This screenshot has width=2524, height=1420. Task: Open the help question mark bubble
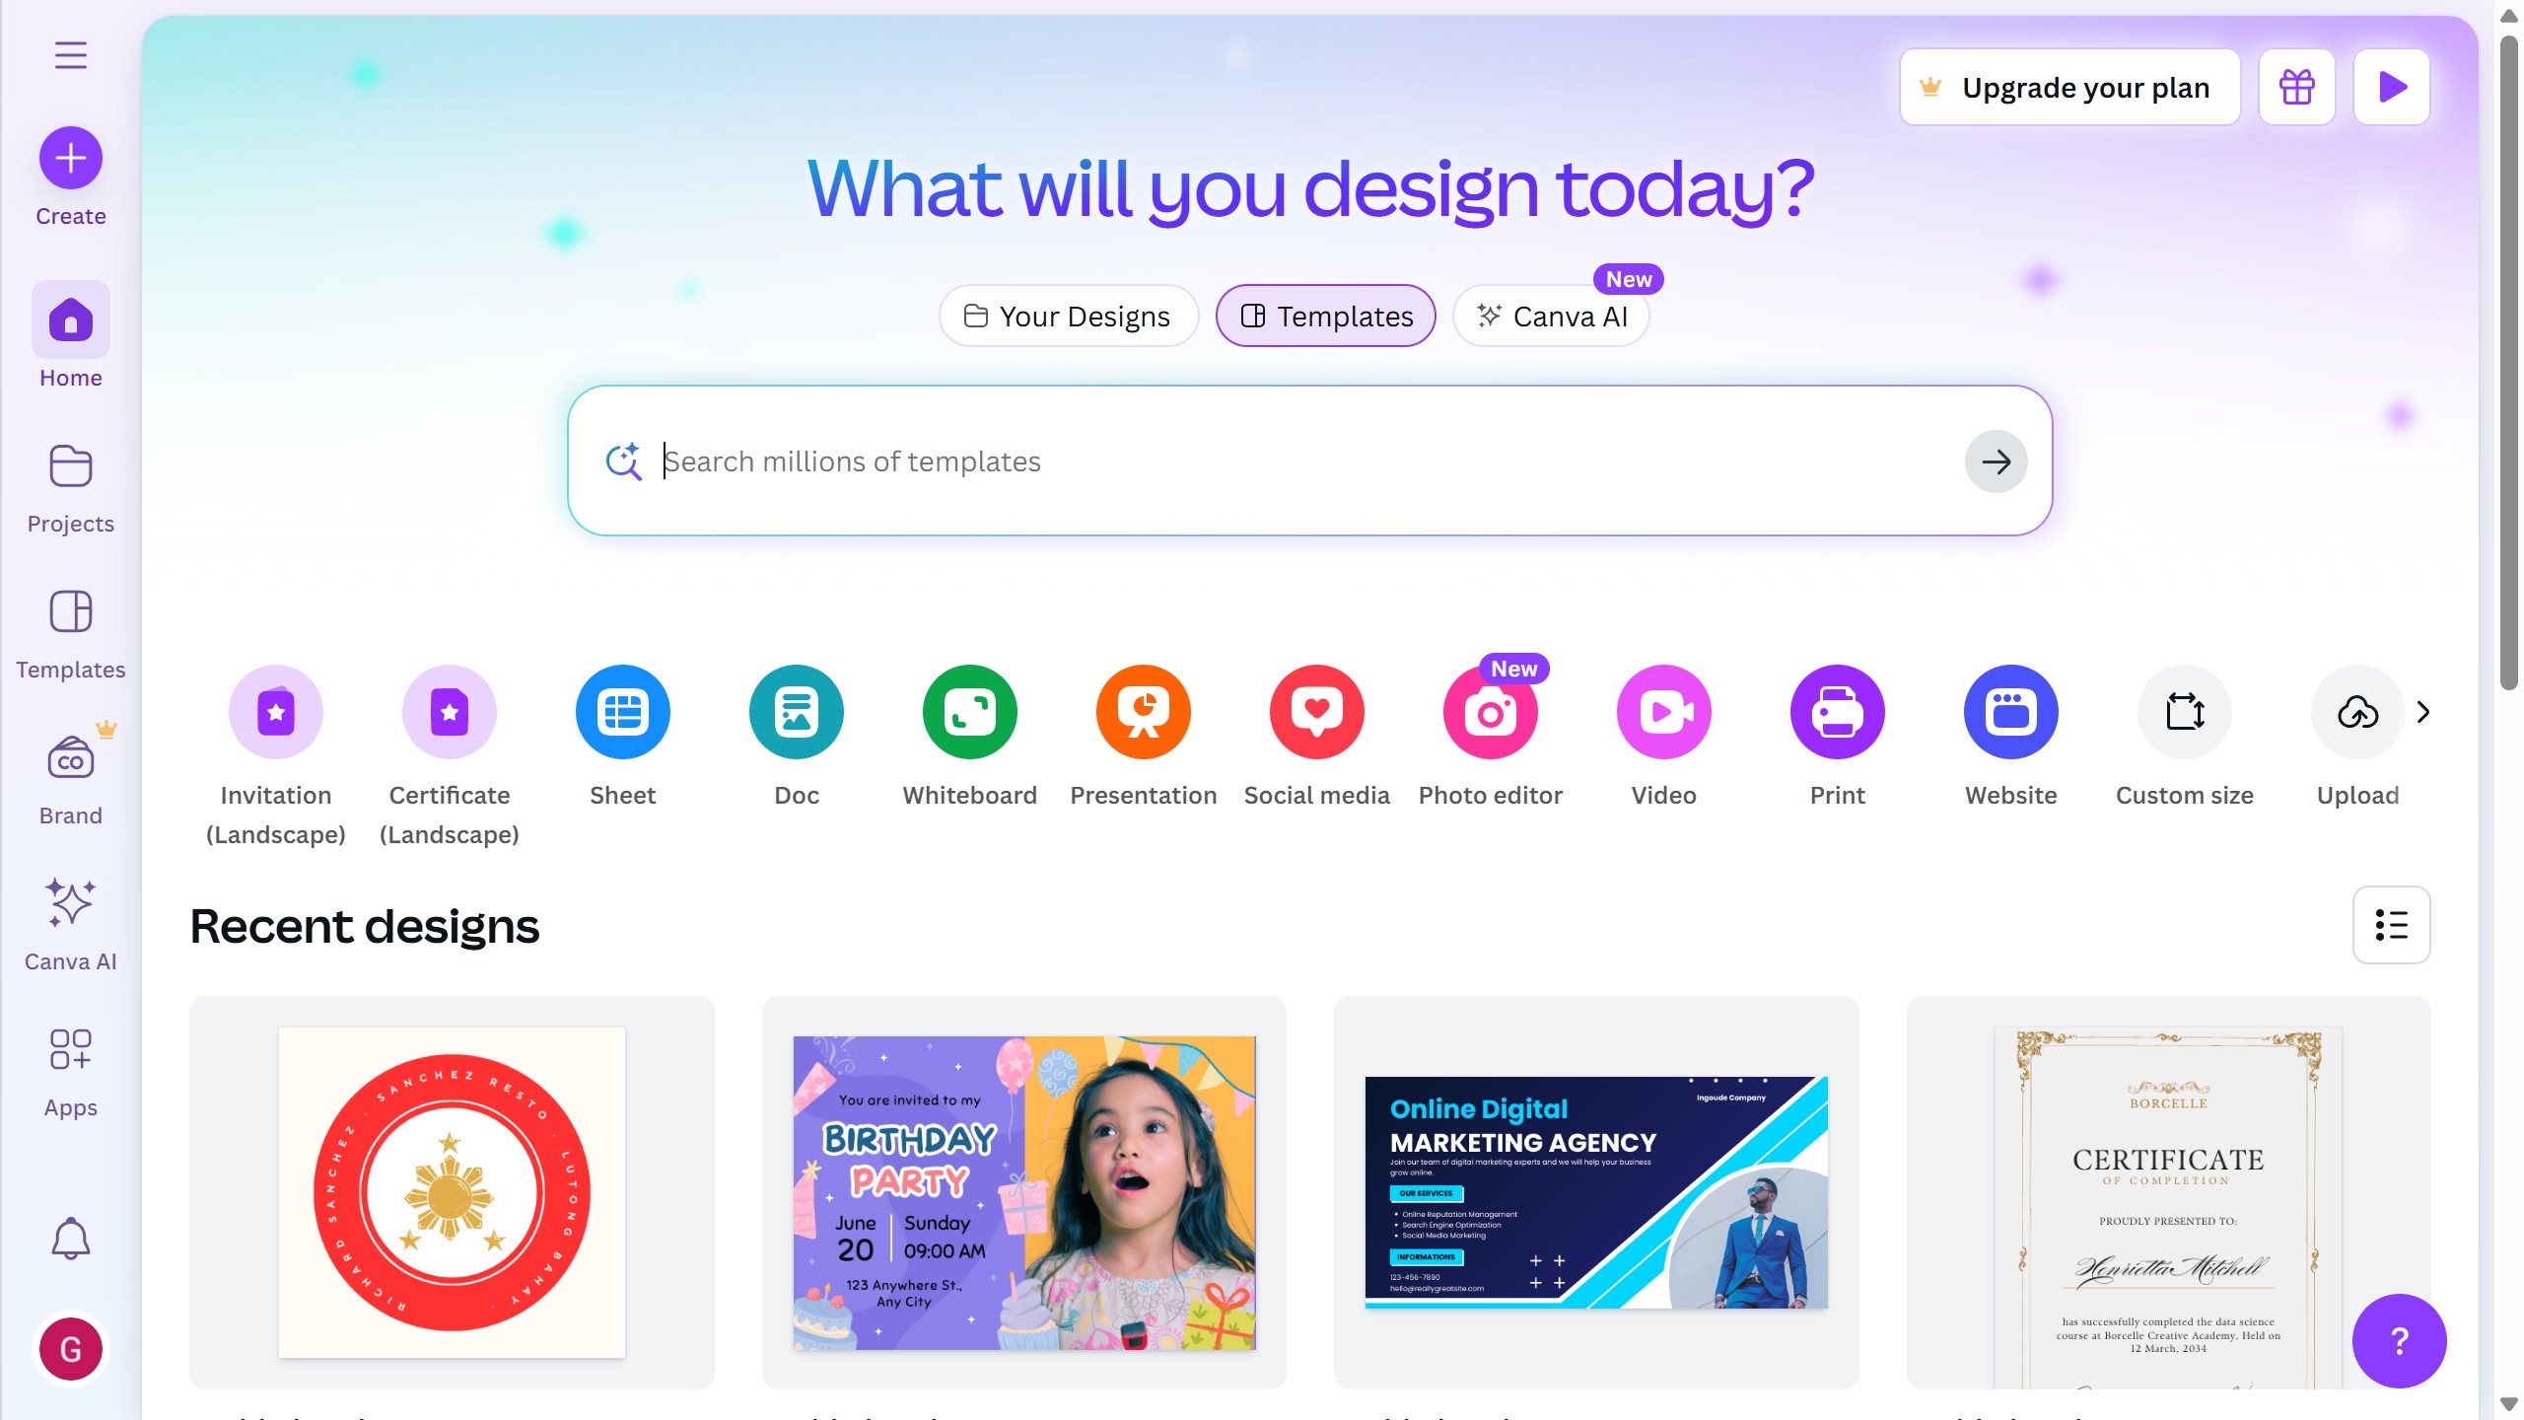(x=2400, y=1341)
